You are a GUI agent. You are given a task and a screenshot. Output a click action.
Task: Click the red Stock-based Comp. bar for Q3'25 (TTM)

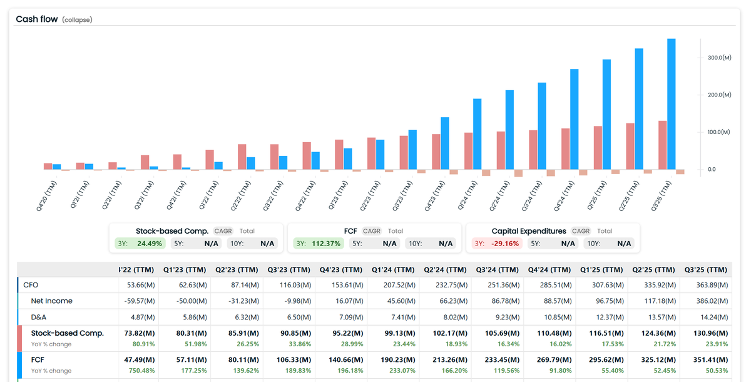click(663, 145)
